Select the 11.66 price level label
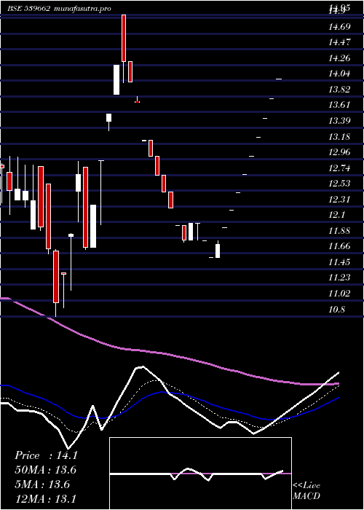This screenshot has width=364, height=510. (x=339, y=246)
